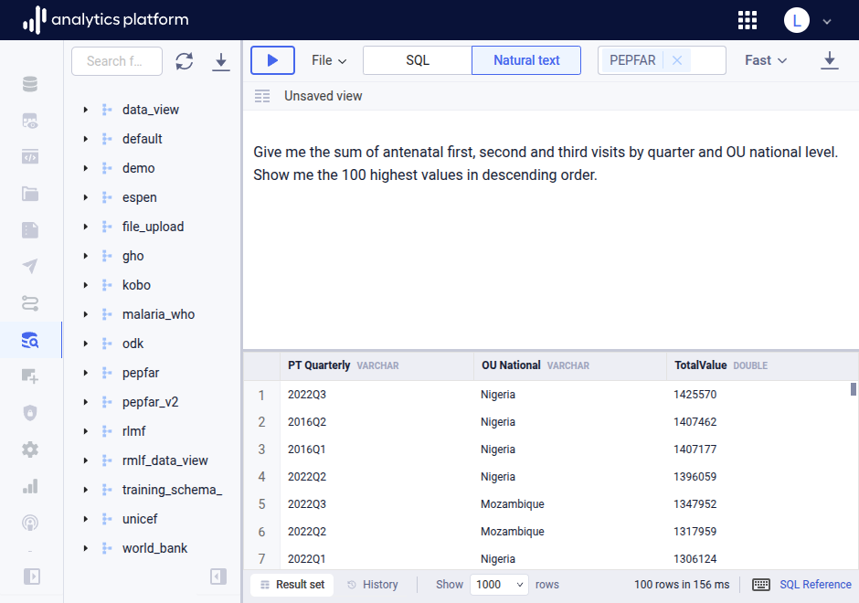Screen dimensions: 859x603
Task: Open the paper plane sidebar icon
Action: (30, 267)
